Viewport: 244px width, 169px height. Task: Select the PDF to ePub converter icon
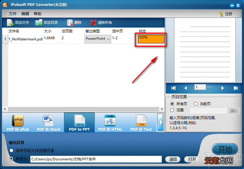(x=18, y=121)
